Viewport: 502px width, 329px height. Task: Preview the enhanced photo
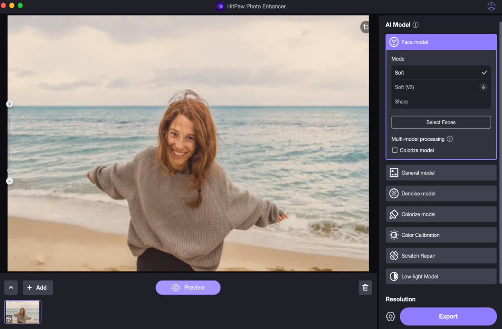point(188,287)
